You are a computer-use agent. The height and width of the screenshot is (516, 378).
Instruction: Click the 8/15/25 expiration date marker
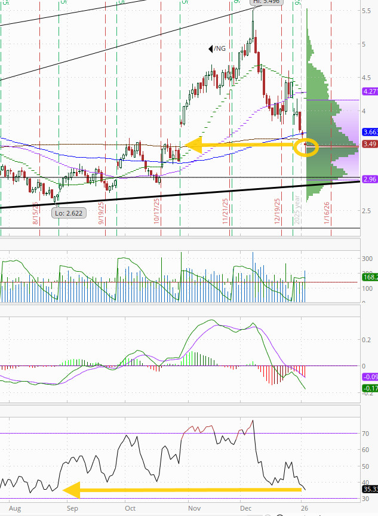(35, 213)
